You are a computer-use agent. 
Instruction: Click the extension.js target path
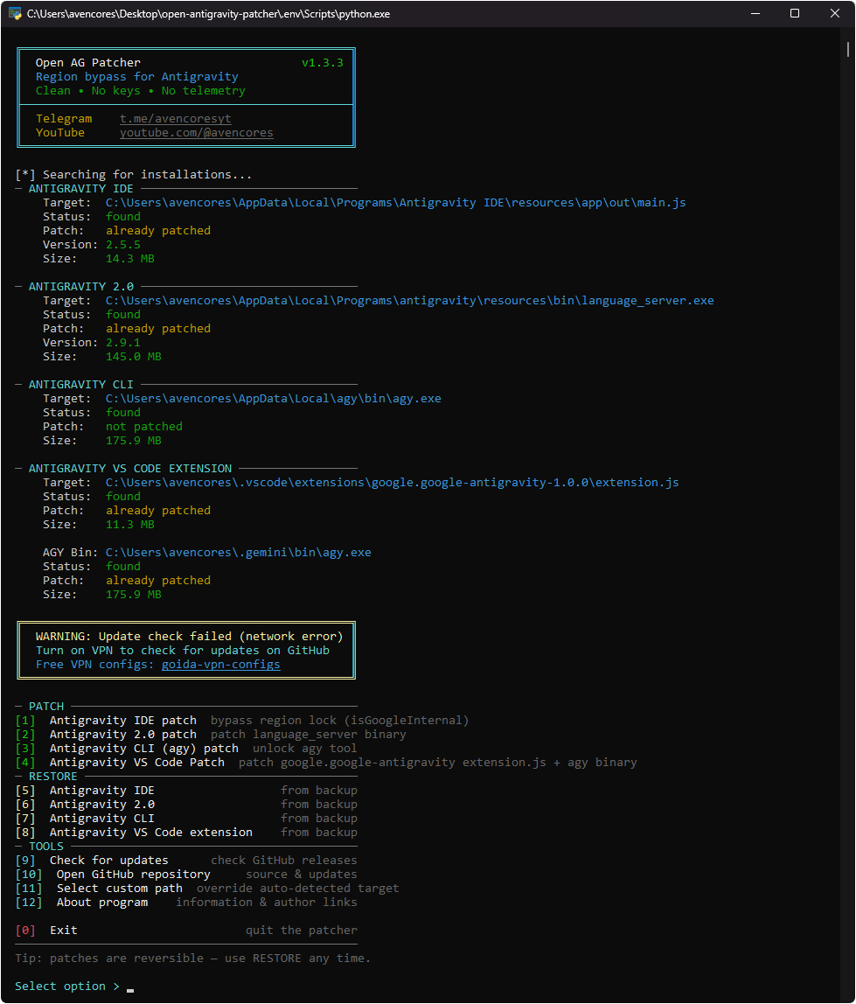click(x=393, y=482)
